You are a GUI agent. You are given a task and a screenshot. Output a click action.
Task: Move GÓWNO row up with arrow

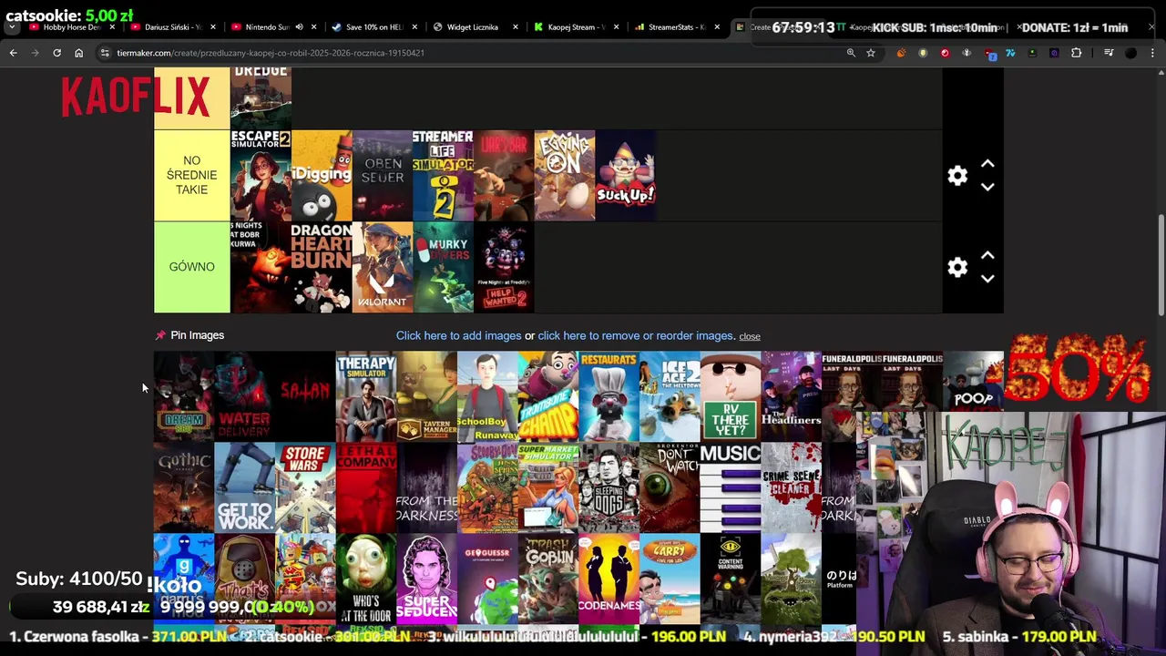[x=987, y=255]
